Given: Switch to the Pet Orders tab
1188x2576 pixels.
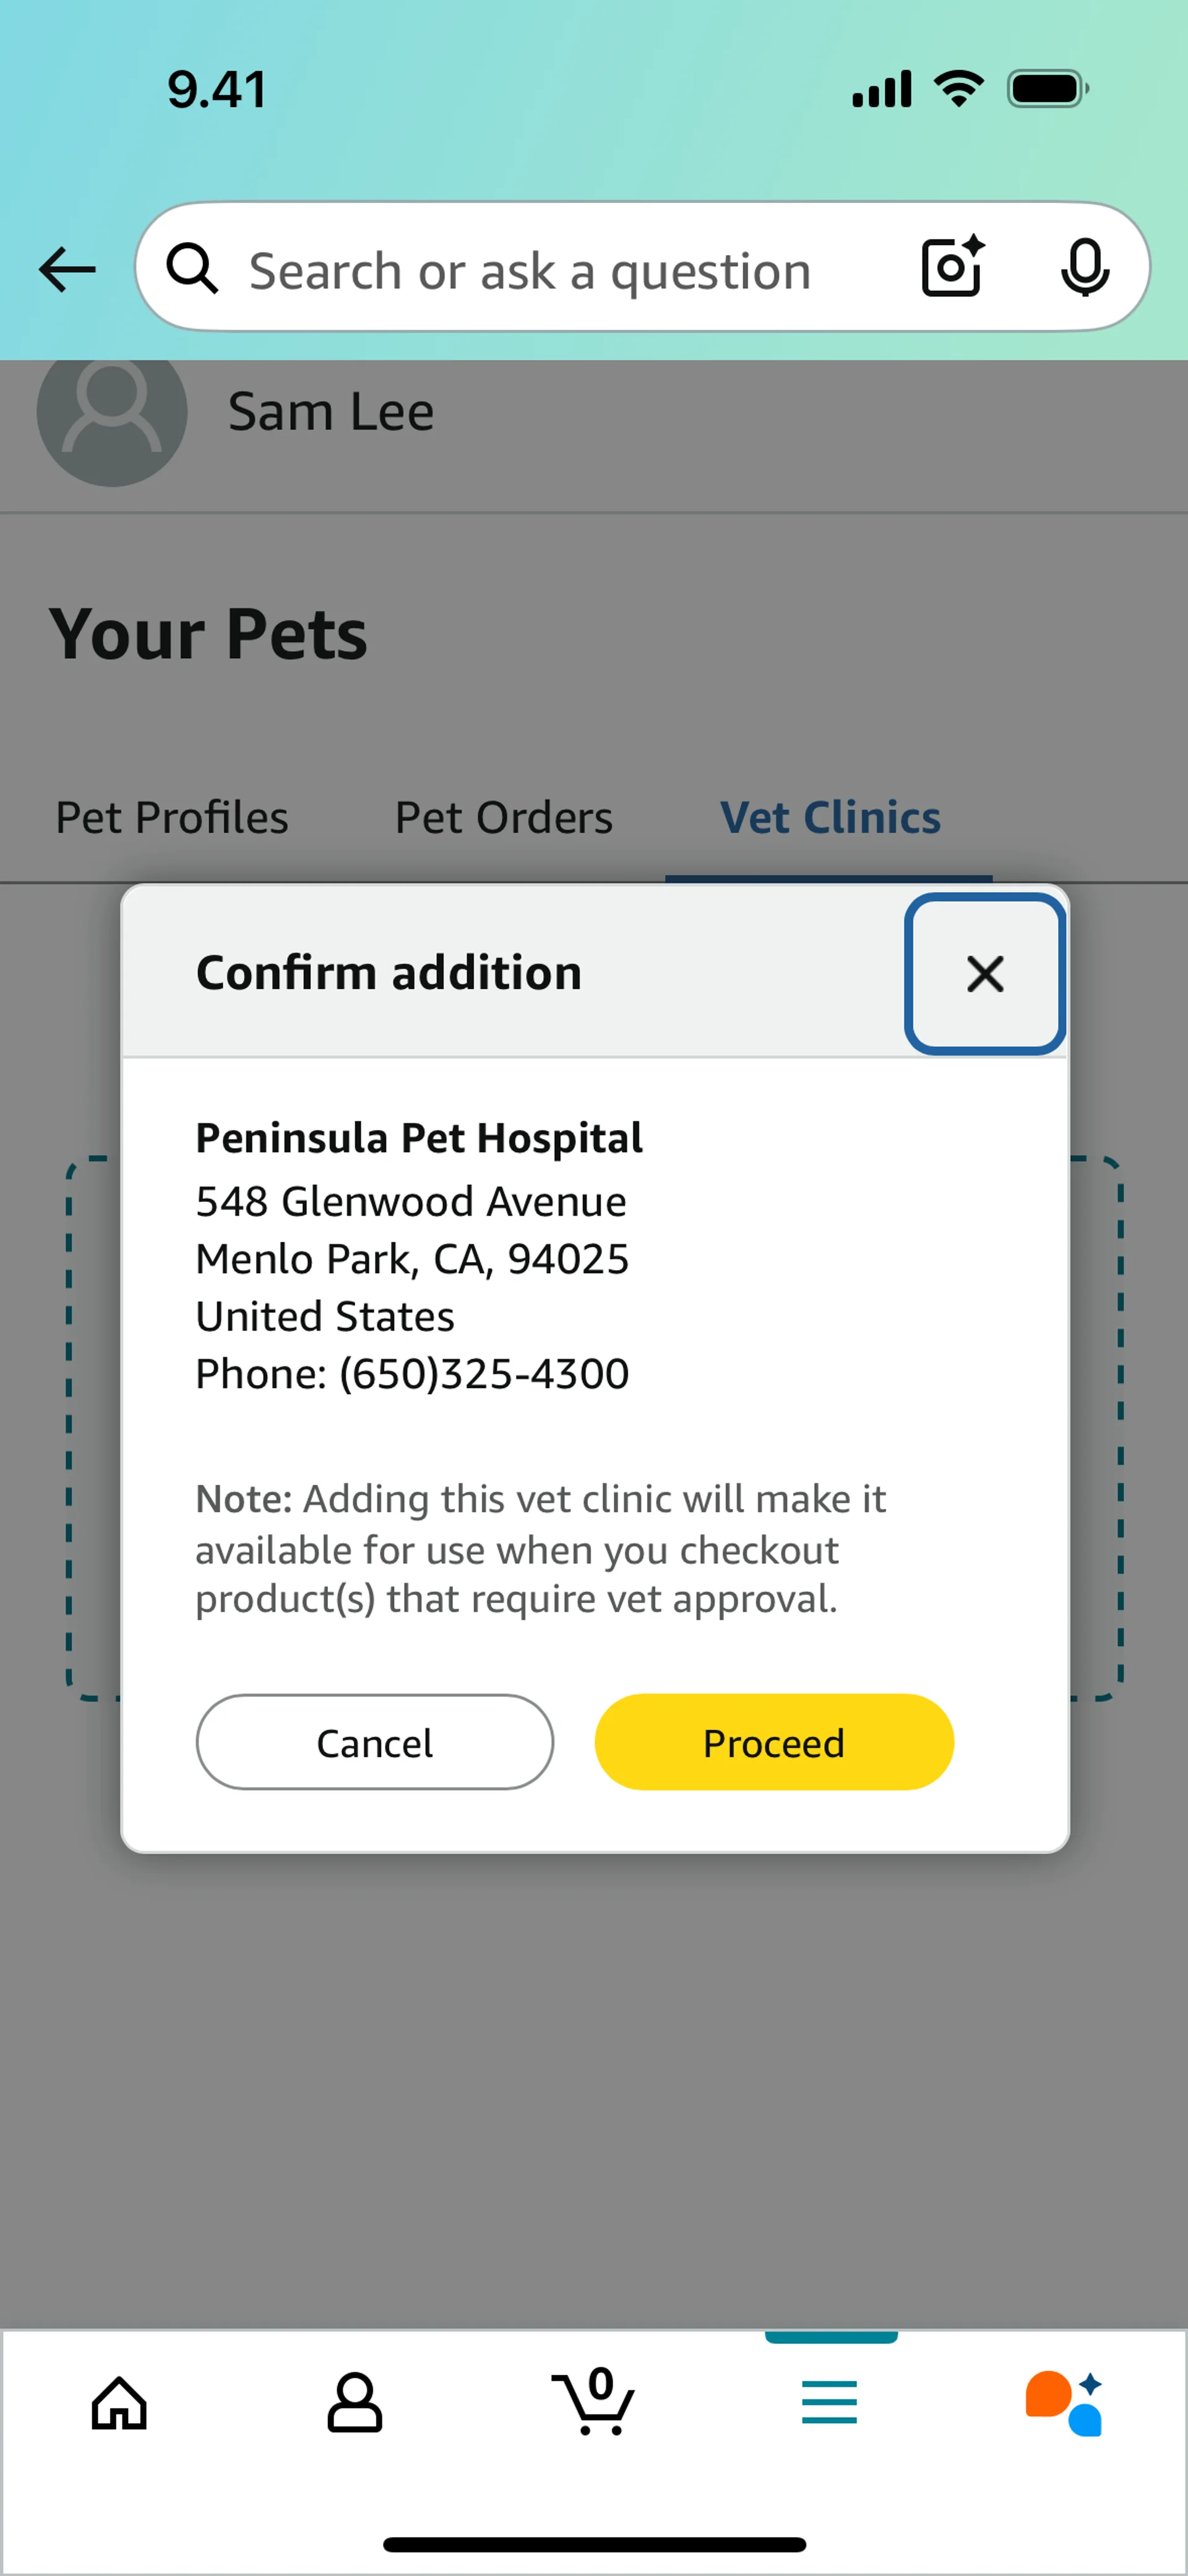Looking at the screenshot, I should [x=504, y=818].
